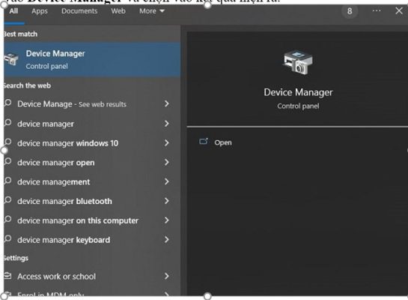
Task: Click briefcase icon beside Access work or school
Action: click(x=7, y=276)
